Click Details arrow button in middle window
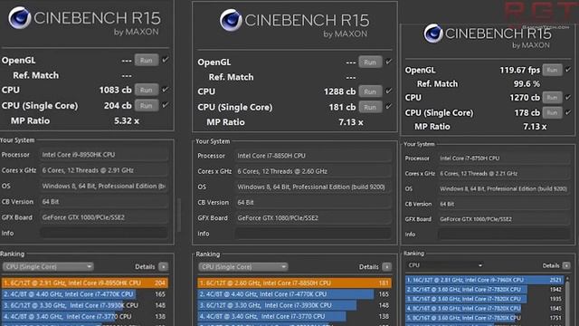 (x=386, y=267)
